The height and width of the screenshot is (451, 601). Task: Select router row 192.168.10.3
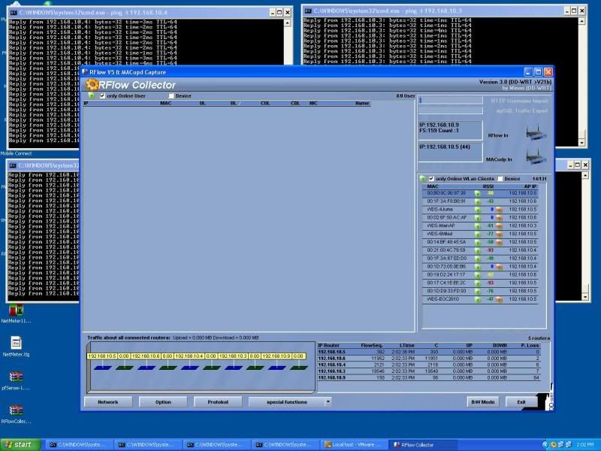(x=429, y=371)
